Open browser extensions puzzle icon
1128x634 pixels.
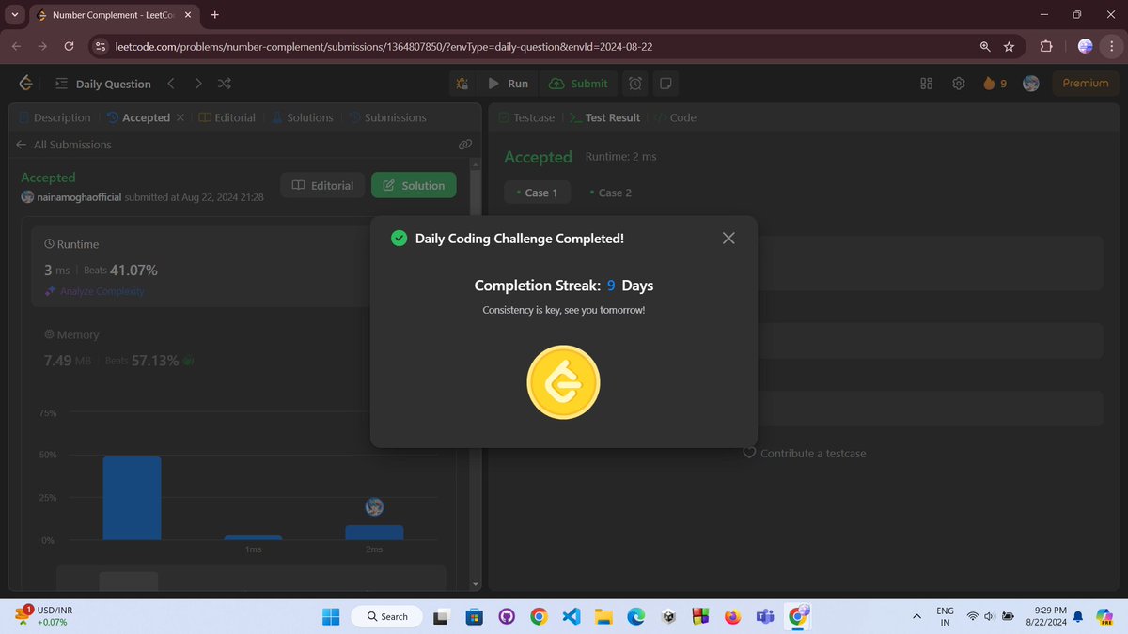point(1046,46)
